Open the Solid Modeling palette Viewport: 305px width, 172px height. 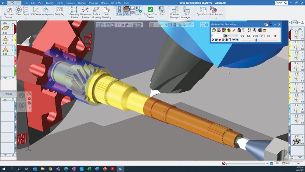tap(106, 12)
